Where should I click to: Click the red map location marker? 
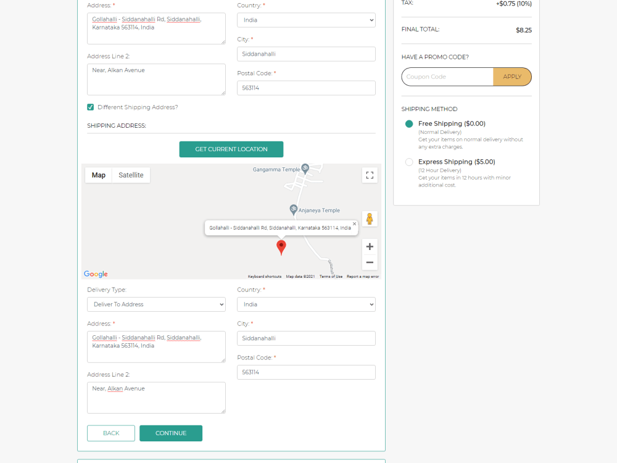pos(281,247)
